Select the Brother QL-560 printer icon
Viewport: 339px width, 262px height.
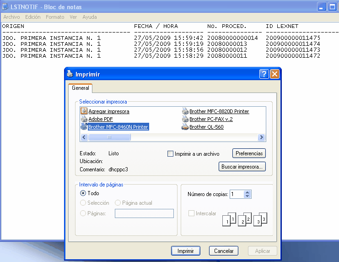[x=185, y=126]
